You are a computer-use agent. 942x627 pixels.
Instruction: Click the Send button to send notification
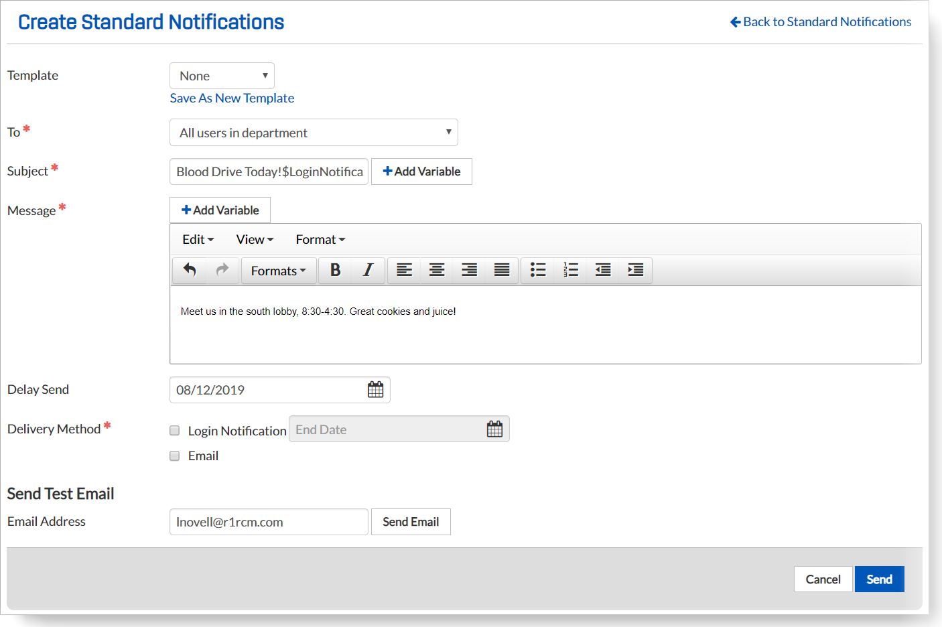pyautogui.click(x=879, y=579)
